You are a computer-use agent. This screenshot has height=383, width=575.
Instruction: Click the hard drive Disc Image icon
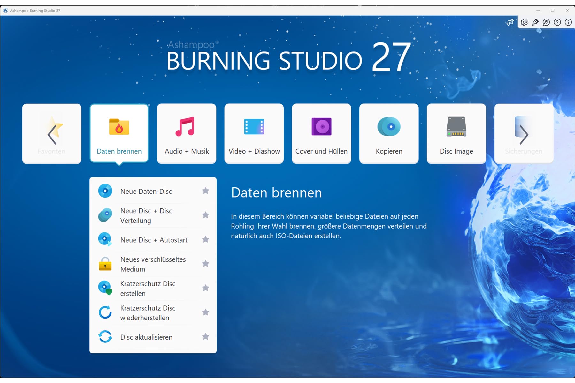pos(456,127)
